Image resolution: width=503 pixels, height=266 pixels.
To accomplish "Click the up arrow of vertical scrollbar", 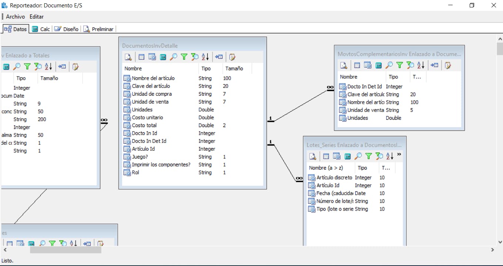I will pyautogui.click(x=500, y=39).
